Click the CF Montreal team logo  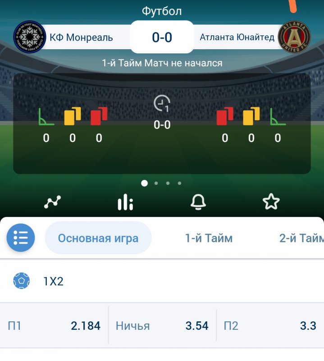pyautogui.click(x=29, y=37)
